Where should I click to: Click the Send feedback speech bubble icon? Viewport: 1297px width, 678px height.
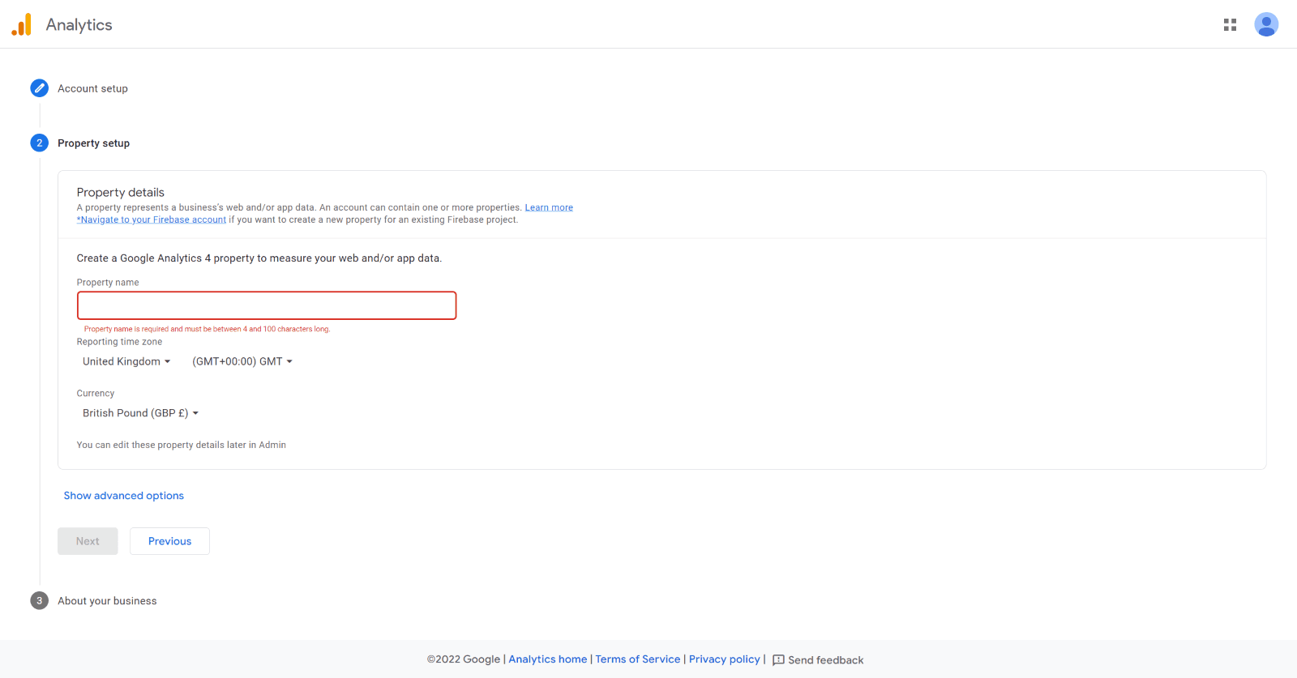(778, 660)
